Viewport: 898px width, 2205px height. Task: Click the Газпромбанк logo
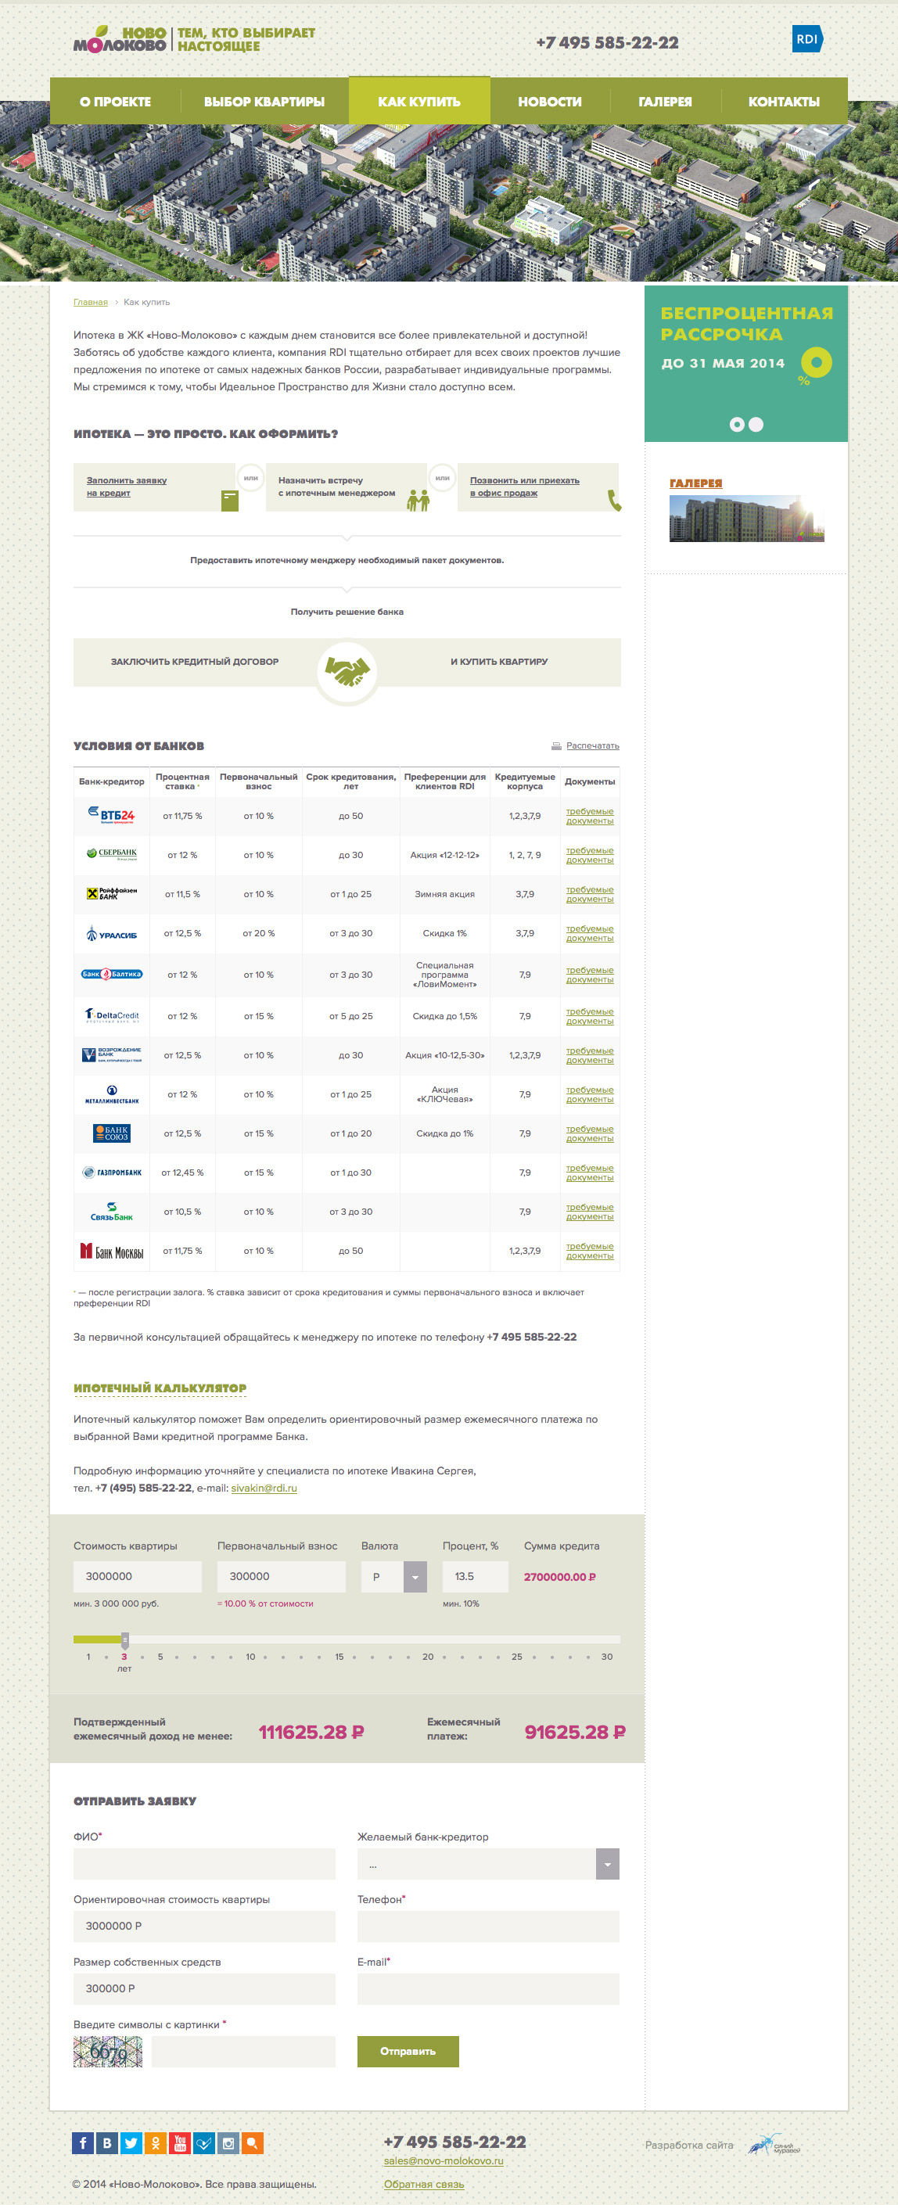[112, 1173]
